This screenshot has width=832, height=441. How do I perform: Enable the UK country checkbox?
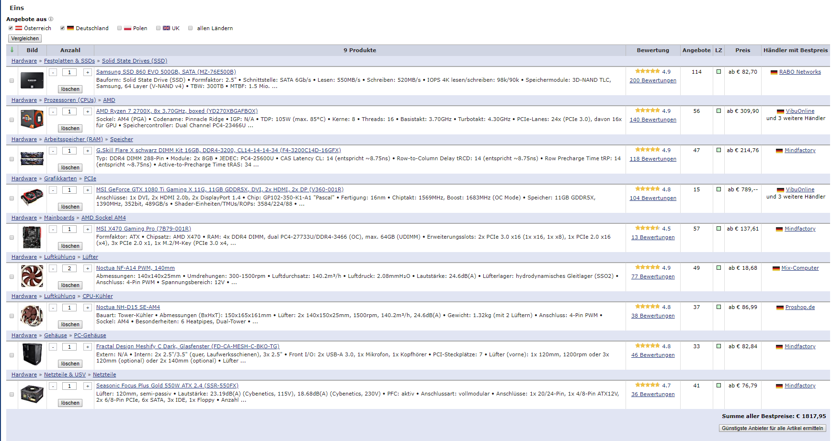tap(159, 28)
